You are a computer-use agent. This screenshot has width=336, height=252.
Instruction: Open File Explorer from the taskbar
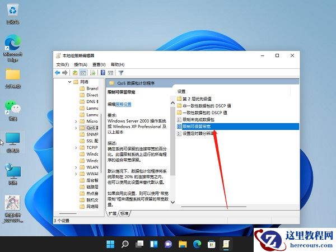click(183, 244)
